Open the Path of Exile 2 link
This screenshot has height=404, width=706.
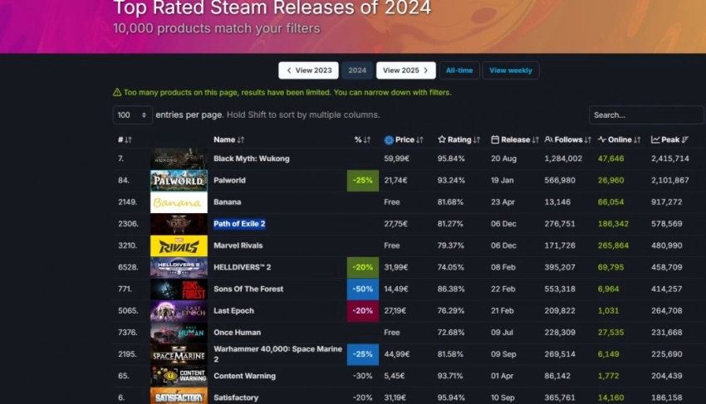pyautogui.click(x=239, y=224)
